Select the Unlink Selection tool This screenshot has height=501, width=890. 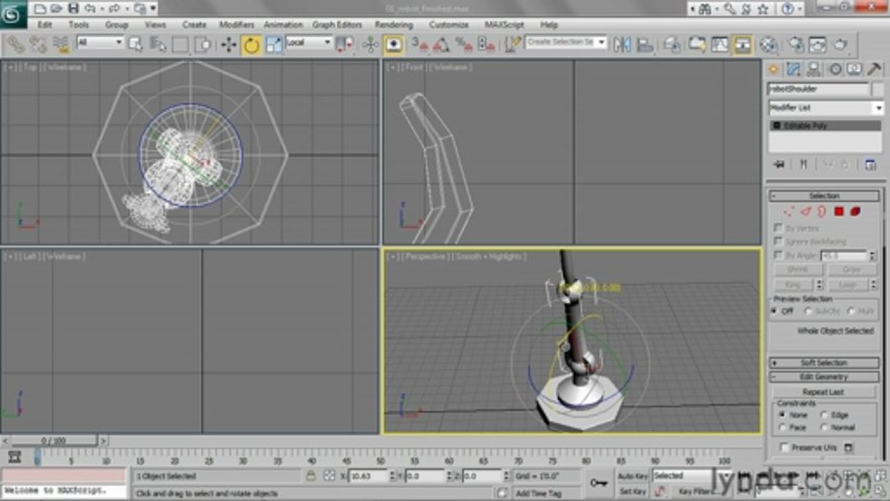[38, 45]
